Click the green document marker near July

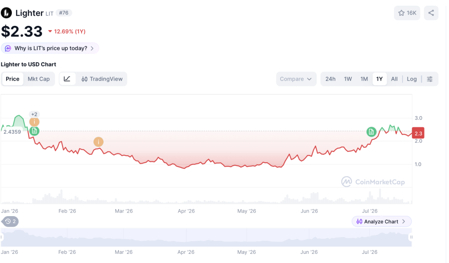pyautogui.click(x=371, y=132)
